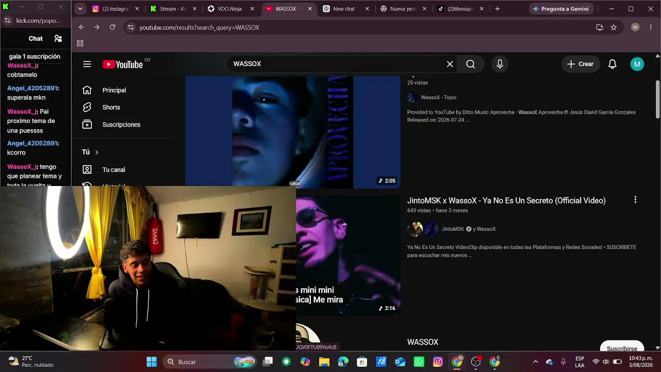This screenshot has height=372, width=661.
Task: Open the Kick chat users list icon
Action: (58, 39)
